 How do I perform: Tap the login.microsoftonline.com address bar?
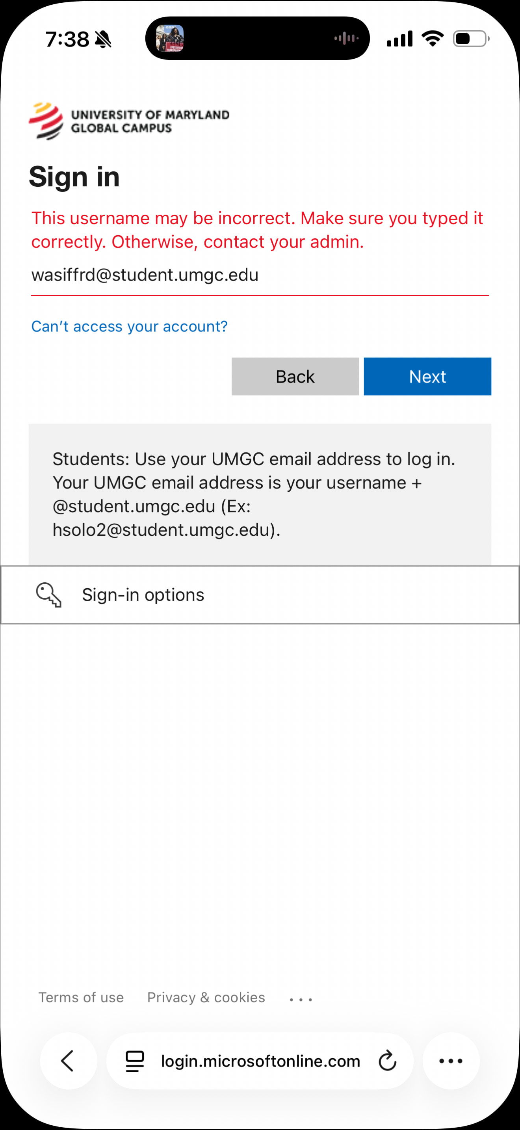click(x=260, y=1061)
